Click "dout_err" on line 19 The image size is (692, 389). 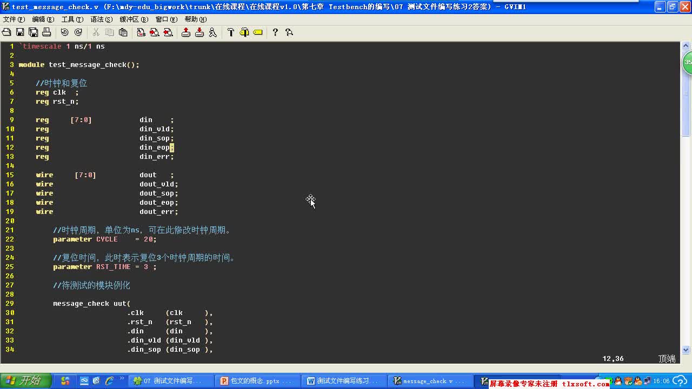tap(157, 212)
